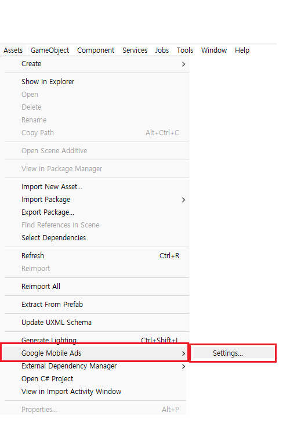Open the Assets menu

[x=13, y=50]
